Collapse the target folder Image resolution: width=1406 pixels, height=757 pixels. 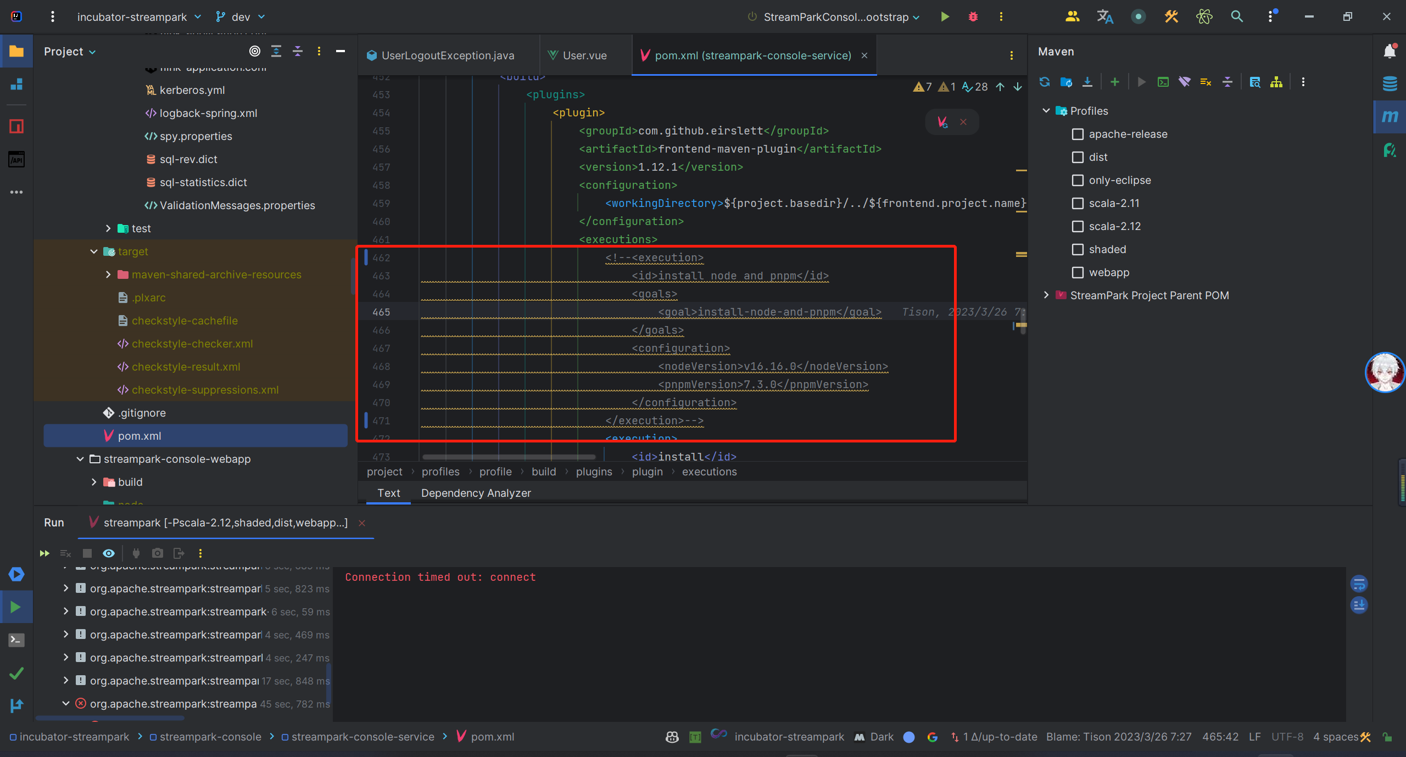[x=94, y=251]
